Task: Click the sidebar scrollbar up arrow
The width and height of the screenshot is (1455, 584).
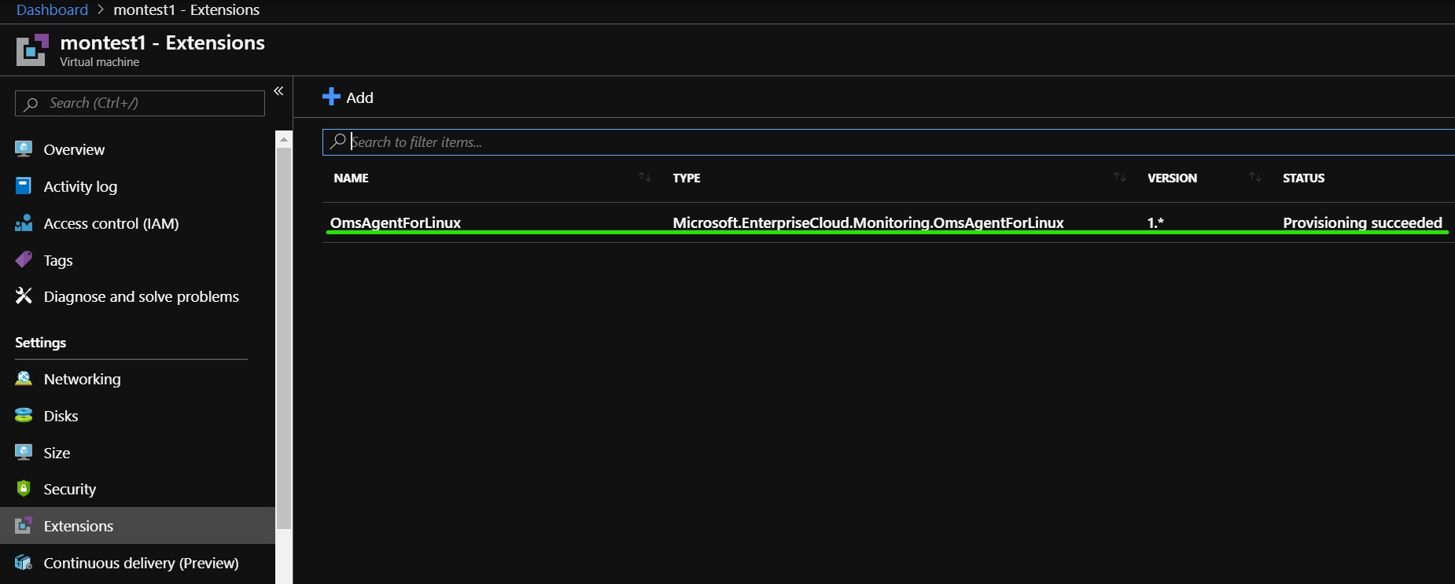Action: coord(284,139)
